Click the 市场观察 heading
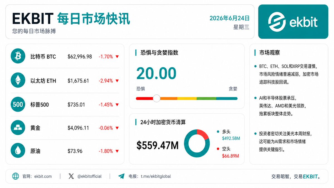 pyautogui.click(x=269, y=53)
